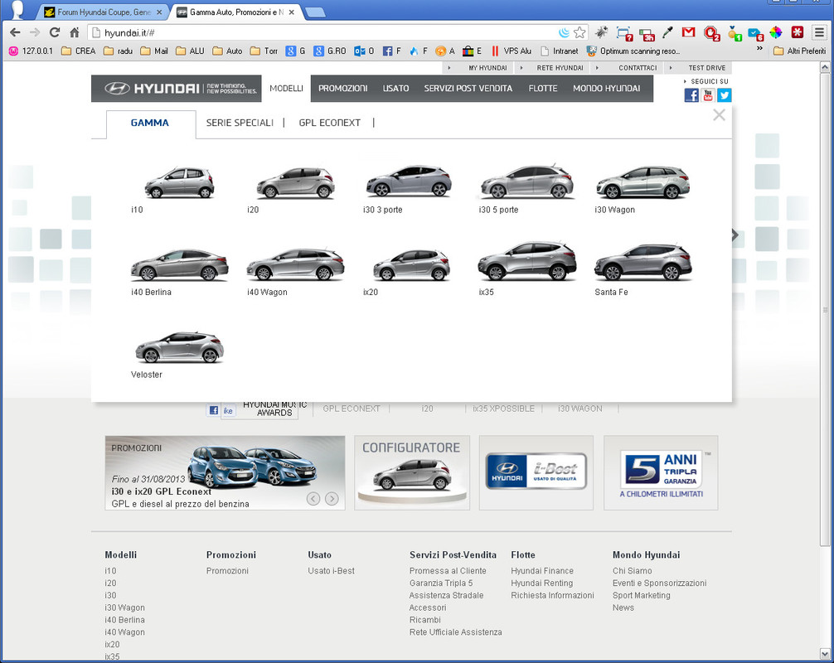Open TEST DRIVE top link
The height and width of the screenshot is (663, 834).
707,68
